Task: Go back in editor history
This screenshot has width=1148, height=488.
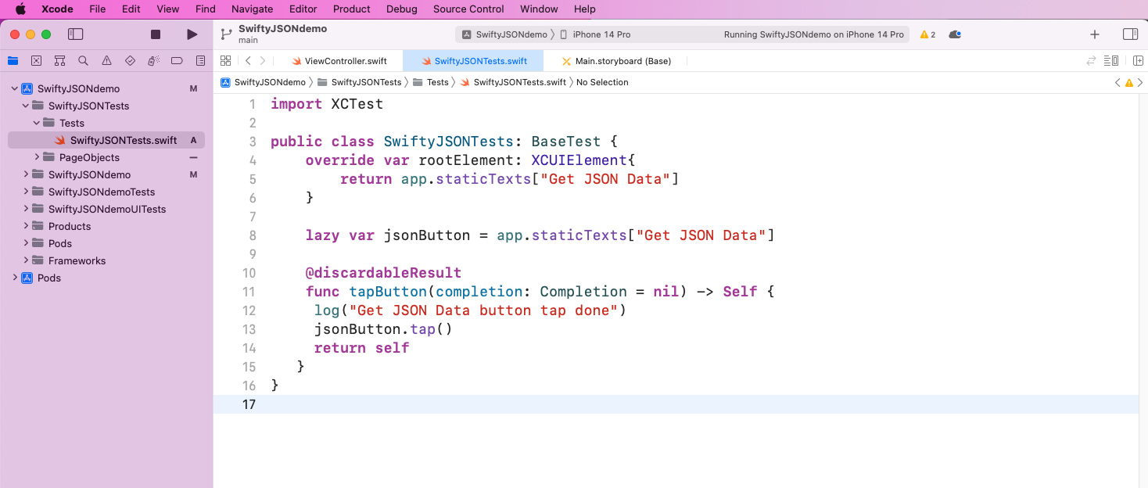Action: click(248, 60)
